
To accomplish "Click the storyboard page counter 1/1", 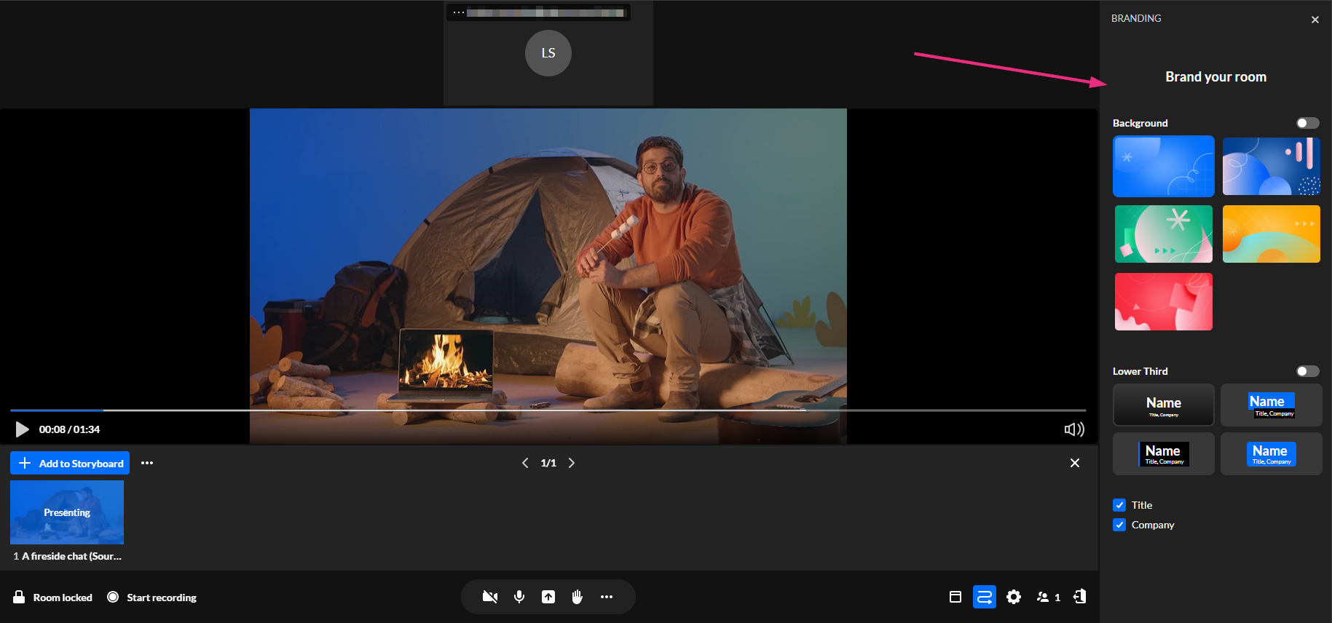I will [x=548, y=463].
